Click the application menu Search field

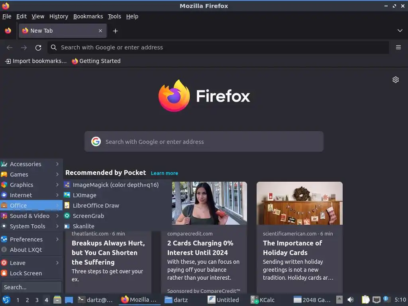(31, 287)
